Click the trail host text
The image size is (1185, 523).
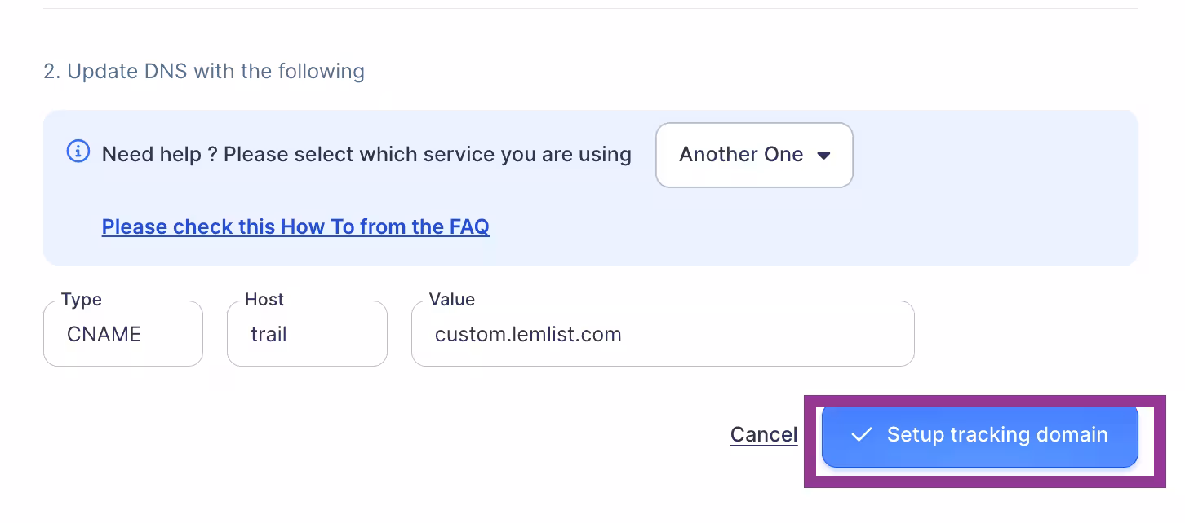click(269, 335)
